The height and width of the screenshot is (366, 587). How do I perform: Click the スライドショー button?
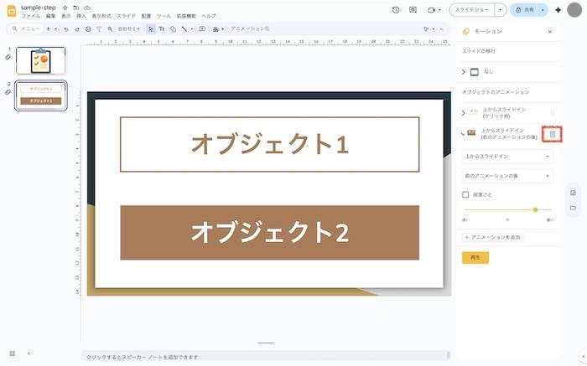pyautogui.click(x=471, y=10)
